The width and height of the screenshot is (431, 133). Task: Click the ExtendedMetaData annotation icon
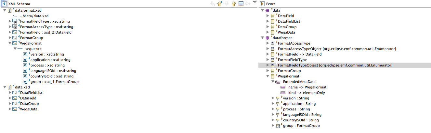[x=278, y=82]
